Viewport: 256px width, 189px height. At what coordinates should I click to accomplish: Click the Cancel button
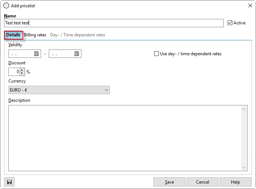point(203,182)
